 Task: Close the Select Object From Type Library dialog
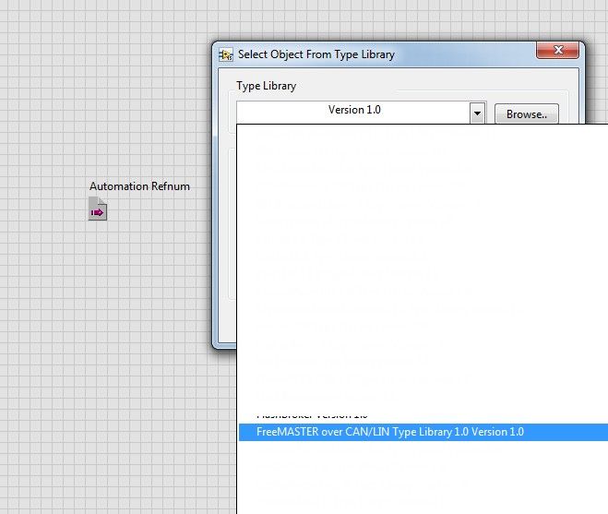pyautogui.click(x=557, y=50)
